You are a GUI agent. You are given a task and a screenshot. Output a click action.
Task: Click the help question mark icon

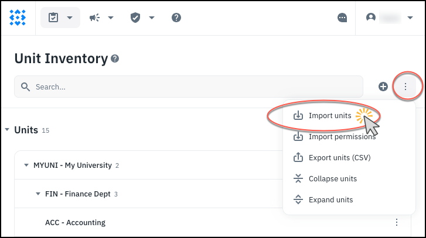coord(176,18)
